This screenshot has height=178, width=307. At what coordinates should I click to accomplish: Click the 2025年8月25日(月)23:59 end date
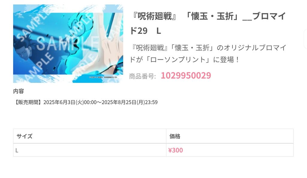tap(130, 102)
